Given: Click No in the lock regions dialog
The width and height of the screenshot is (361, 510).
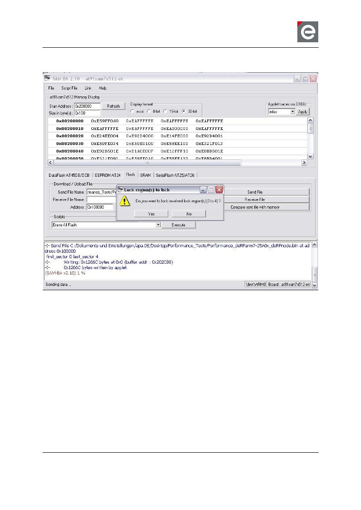Looking at the screenshot, I should point(189,214).
